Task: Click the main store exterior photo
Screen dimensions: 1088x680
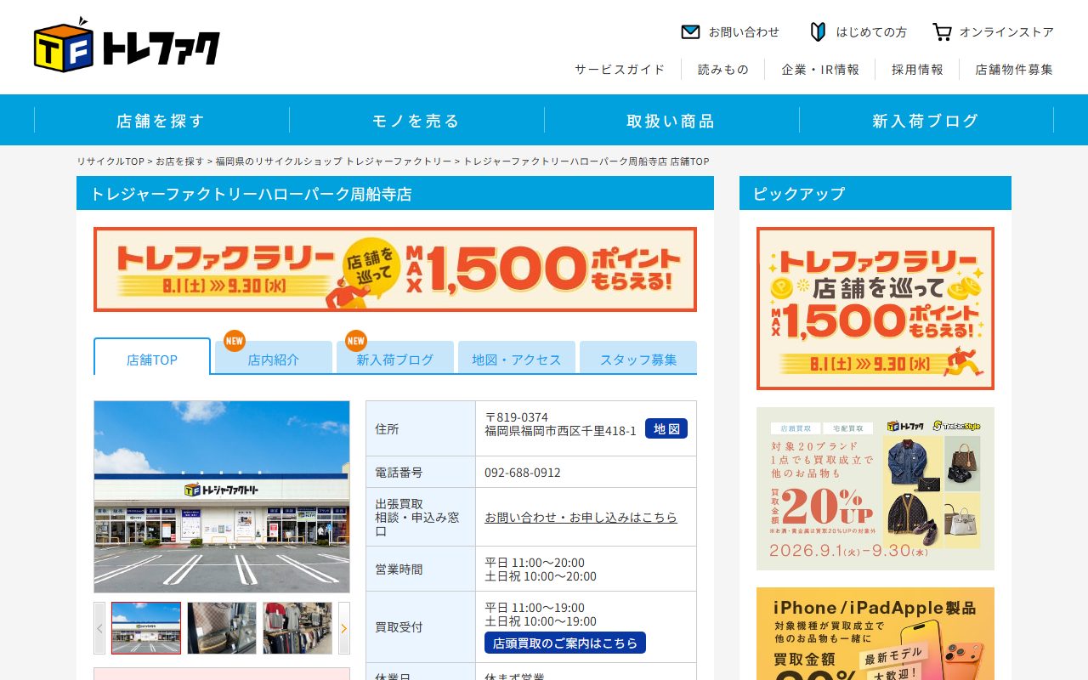Action: [x=222, y=496]
